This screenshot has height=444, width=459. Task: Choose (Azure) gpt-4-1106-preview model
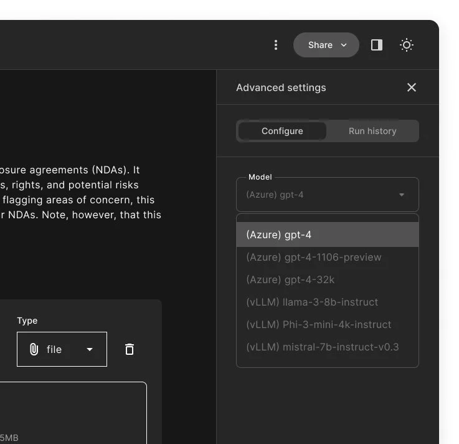tap(327, 257)
